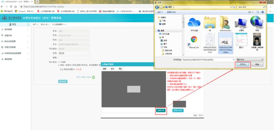Open the 图片文件 file type dropdown

(250, 60)
